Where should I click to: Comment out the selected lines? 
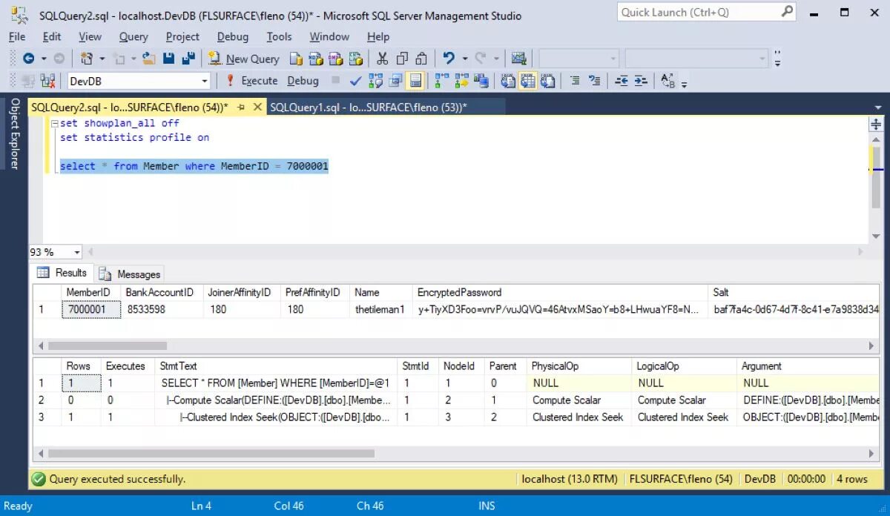(x=574, y=81)
